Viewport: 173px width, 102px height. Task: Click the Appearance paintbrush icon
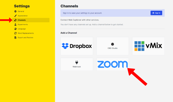click(15, 16)
